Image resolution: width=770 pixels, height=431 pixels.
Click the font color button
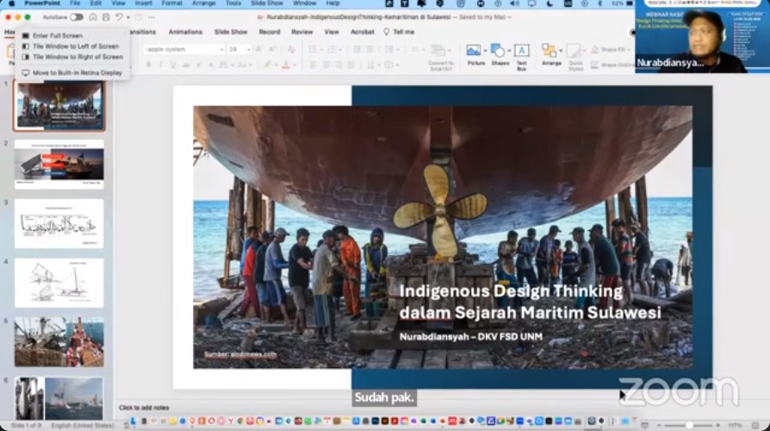286,65
